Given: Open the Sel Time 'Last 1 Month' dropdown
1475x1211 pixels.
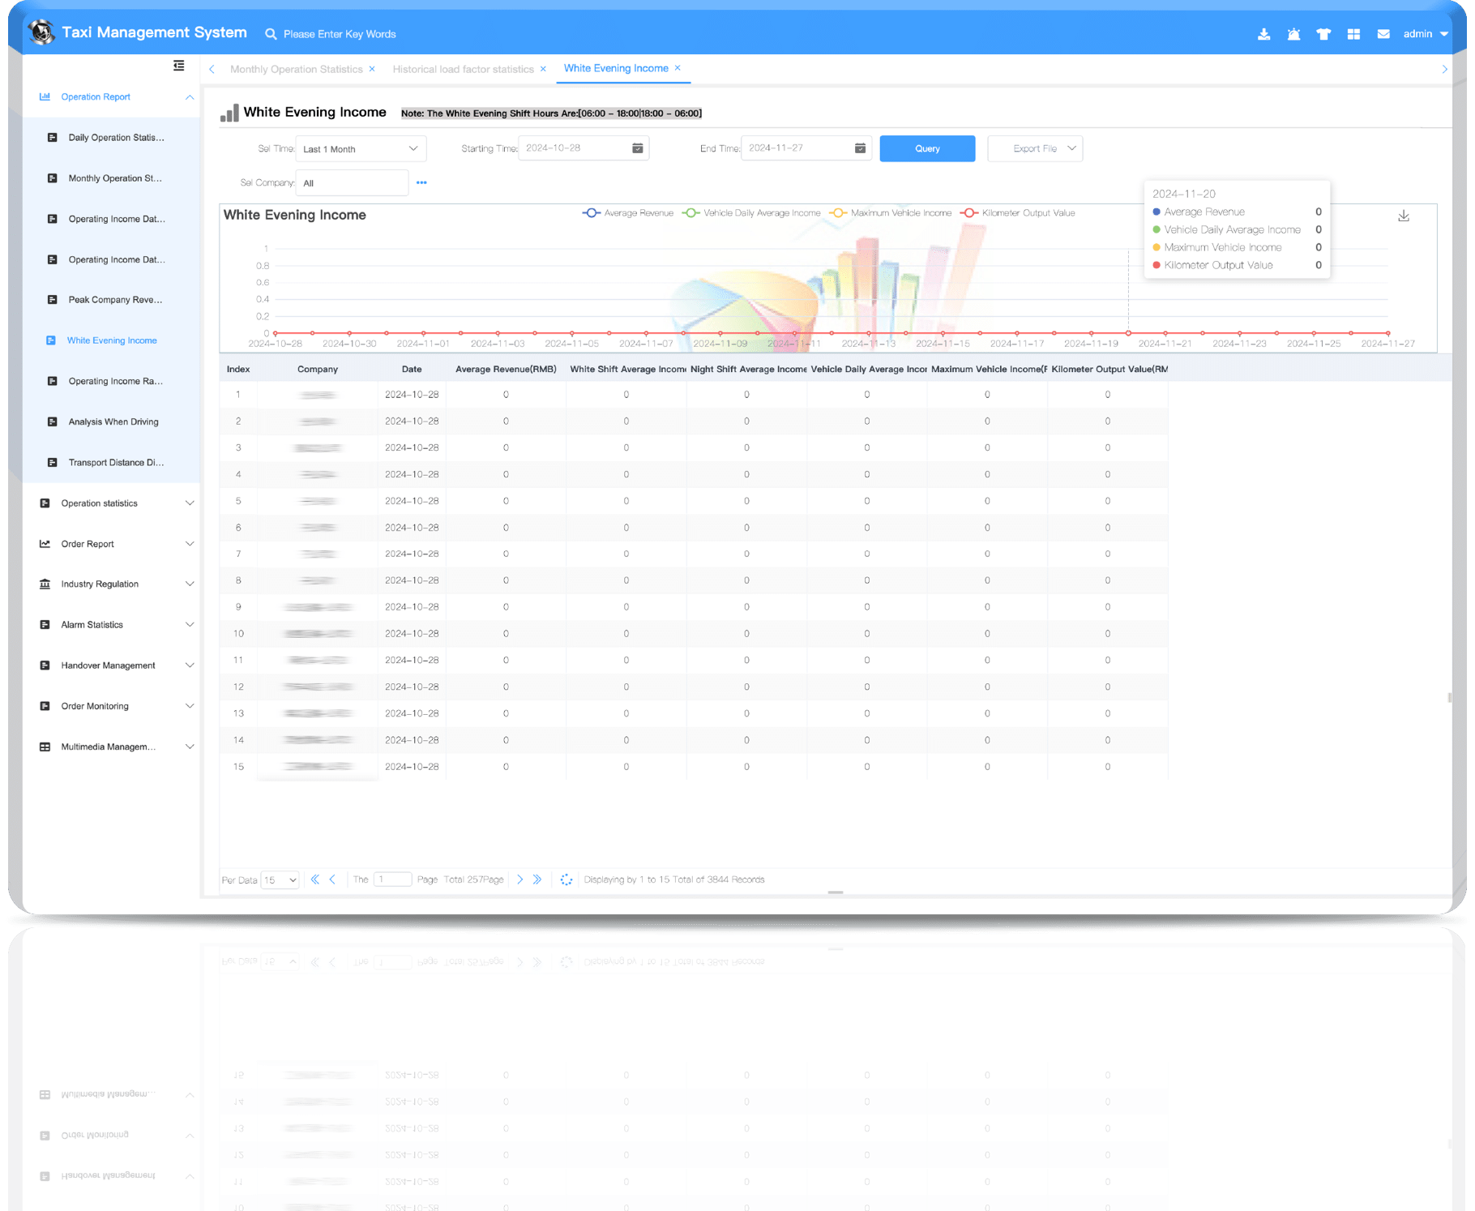Looking at the screenshot, I should coord(361,149).
